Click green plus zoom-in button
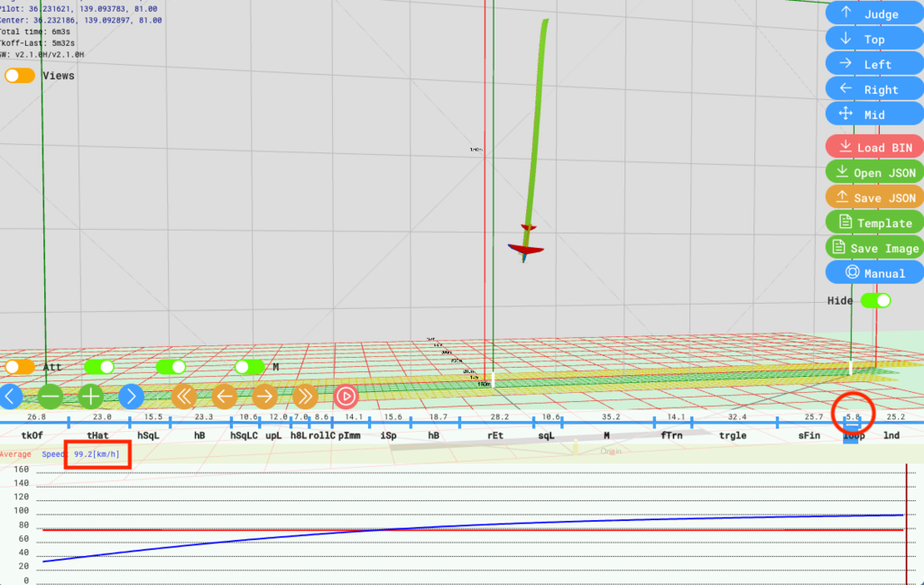Screen dimensions: 924x585 [x=90, y=396]
